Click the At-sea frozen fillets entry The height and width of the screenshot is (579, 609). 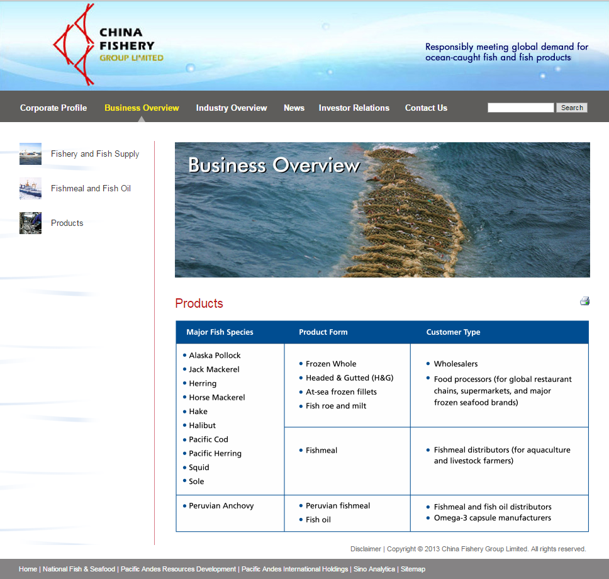[x=341, y=391]
